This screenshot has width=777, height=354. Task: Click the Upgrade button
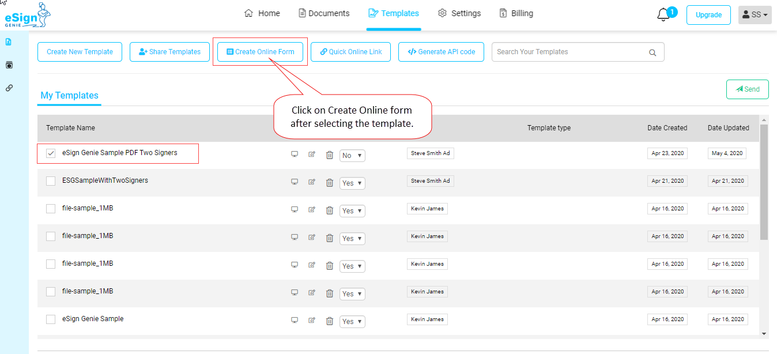pyautogui.click(x=708, y=15)
